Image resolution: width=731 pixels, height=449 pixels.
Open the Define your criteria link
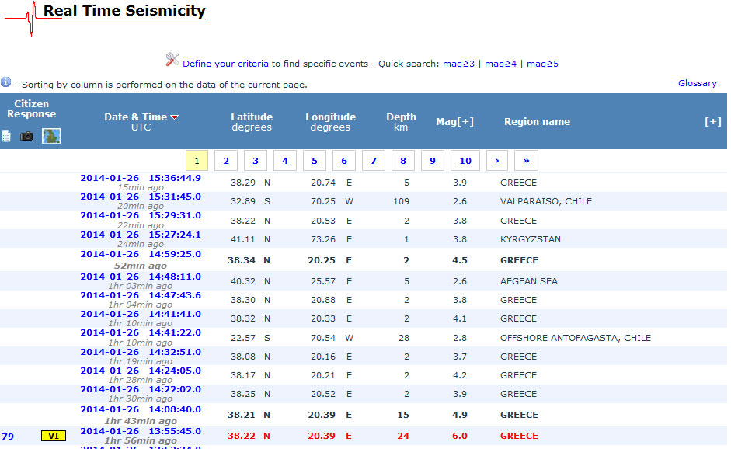click(x=225, y=64)
